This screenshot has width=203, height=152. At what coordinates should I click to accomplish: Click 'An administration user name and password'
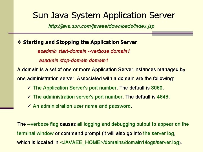tap(82, 106)
